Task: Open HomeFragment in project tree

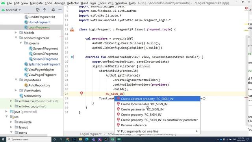Action: 39,22
